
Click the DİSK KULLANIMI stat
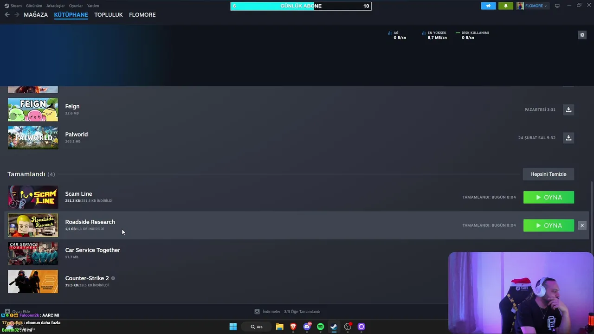coord(472,35)
